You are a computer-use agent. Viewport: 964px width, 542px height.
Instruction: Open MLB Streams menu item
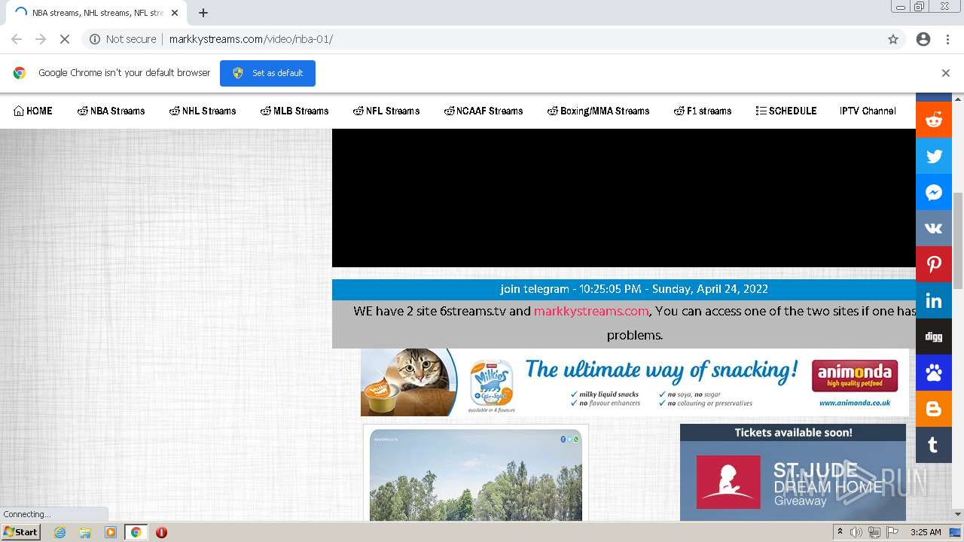point(294,111)
